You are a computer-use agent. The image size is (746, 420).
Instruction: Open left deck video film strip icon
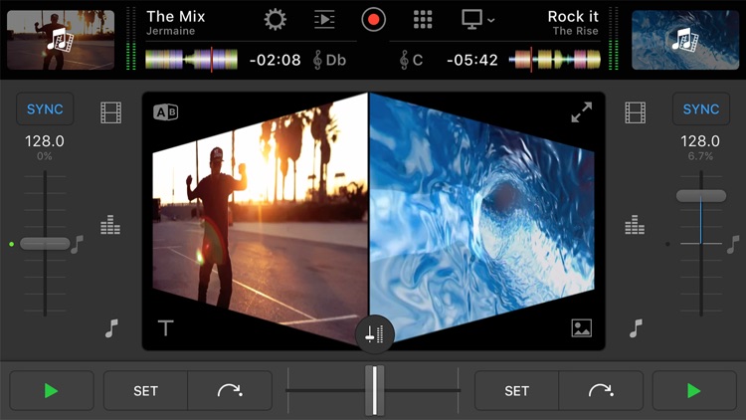coord(110,112)
